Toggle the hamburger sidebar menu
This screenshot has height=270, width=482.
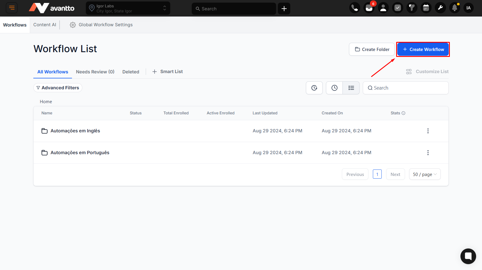(12, 8)
